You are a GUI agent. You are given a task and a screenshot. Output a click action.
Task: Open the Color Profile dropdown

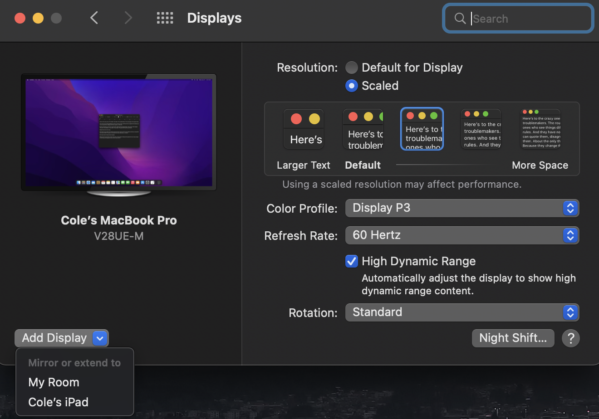462,208
